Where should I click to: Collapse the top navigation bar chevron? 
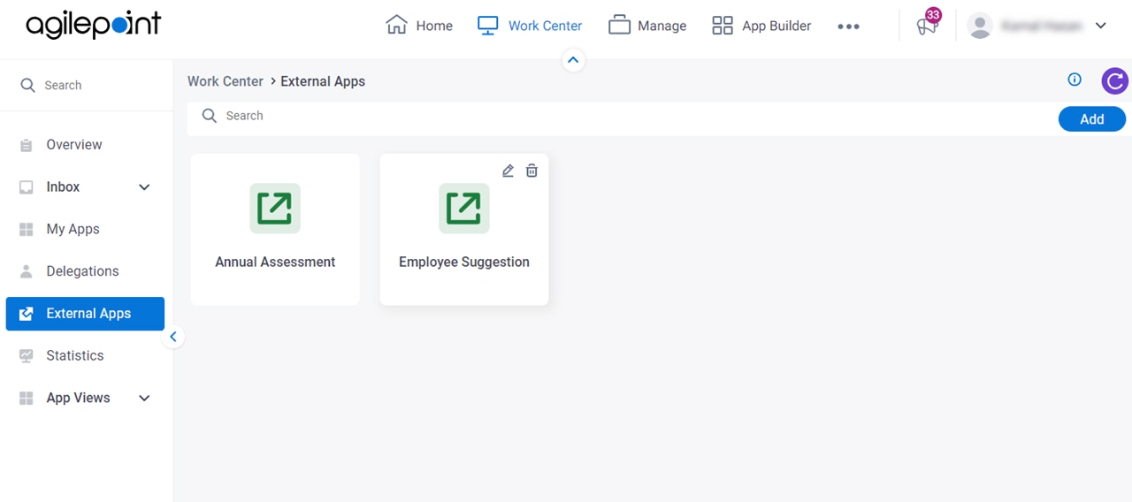(x=573, y=60)
